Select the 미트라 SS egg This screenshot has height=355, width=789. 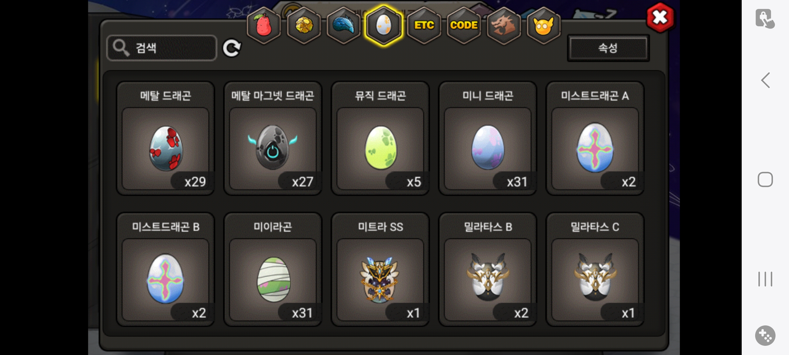pyautogui.click(x=380, y=270)
